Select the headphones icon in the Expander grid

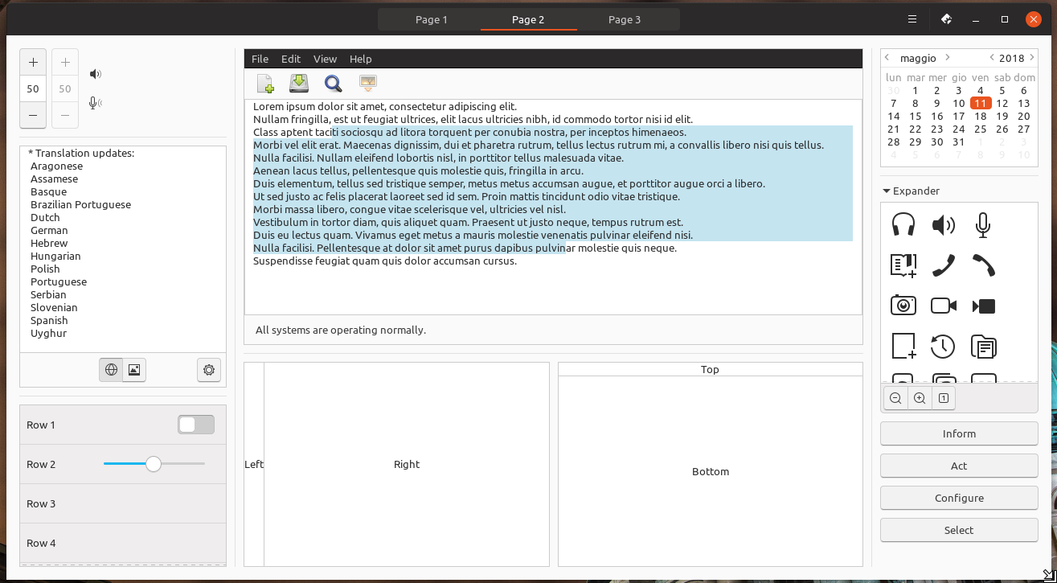tap(903, 224)
